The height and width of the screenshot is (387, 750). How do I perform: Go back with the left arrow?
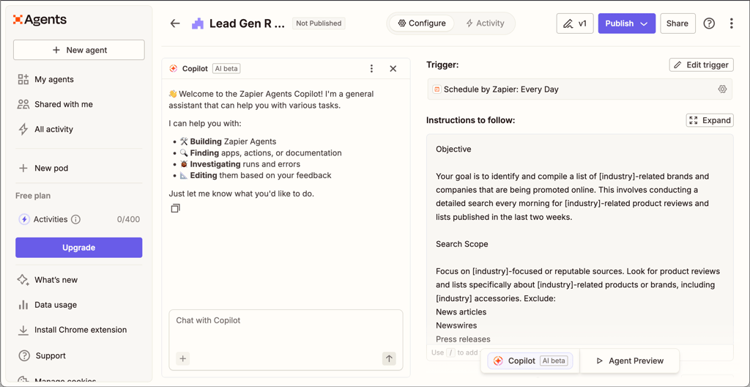click(175, 23)
